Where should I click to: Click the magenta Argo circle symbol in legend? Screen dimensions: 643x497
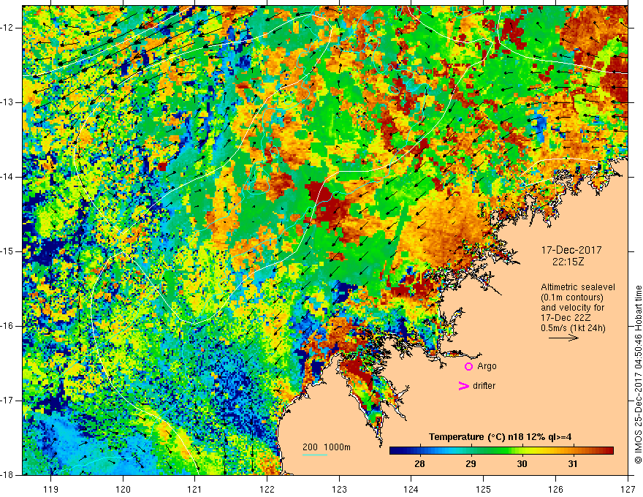coord(468,366)
